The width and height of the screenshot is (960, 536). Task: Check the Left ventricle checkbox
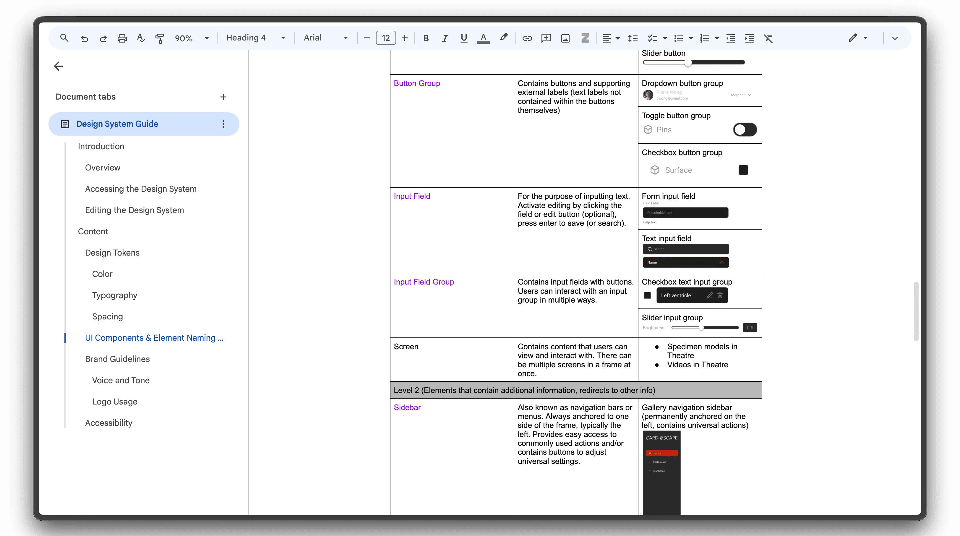(647, 295)
